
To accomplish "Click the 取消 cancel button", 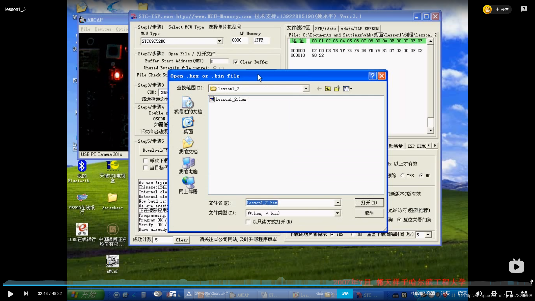I will coord(369,213).
